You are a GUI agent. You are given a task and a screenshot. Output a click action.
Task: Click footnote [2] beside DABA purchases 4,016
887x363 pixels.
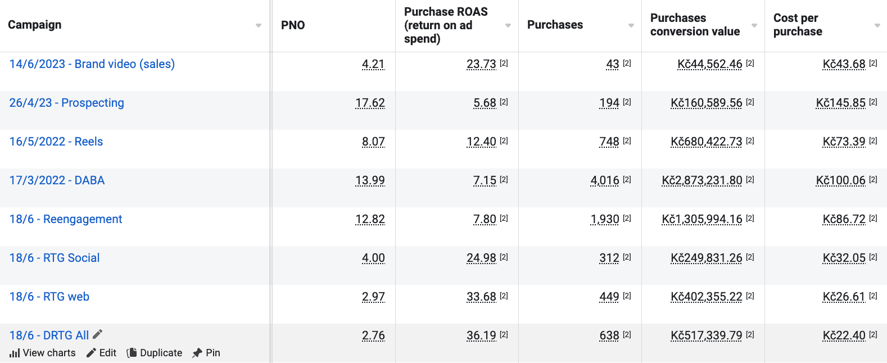click(627, 179)
